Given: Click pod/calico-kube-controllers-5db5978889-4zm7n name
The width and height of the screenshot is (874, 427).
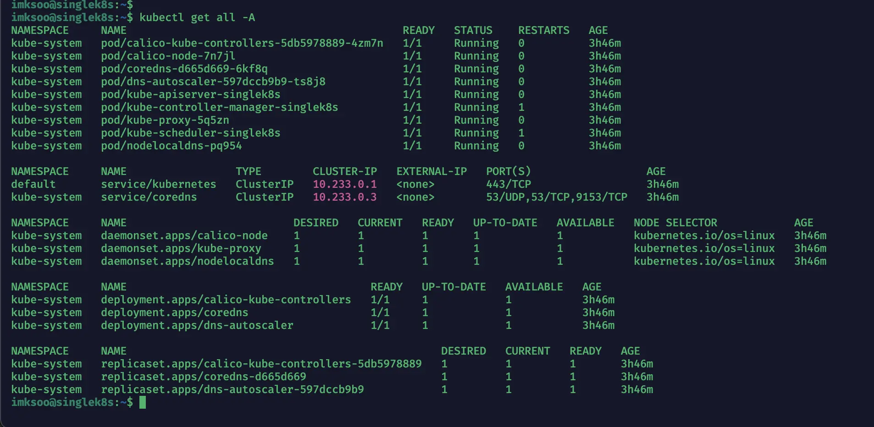Looking at the screenshot, I should coord(242,43).
